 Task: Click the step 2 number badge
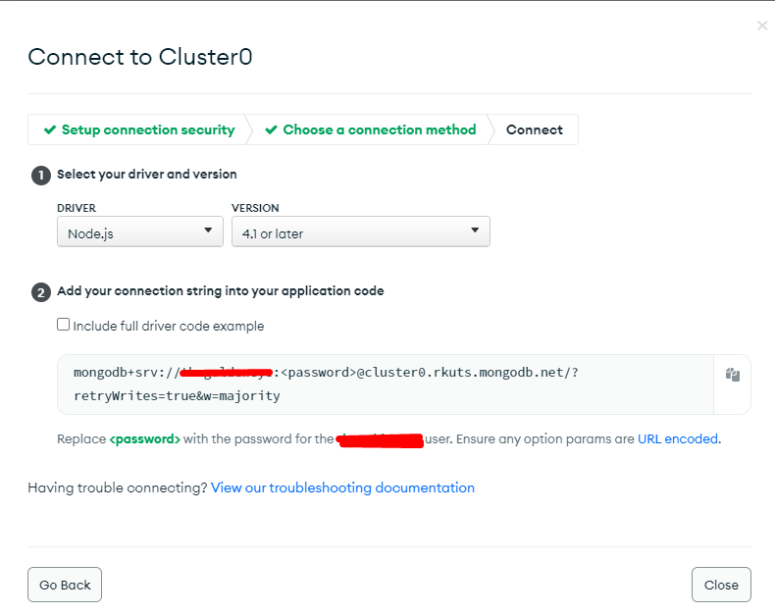(41, 292)
